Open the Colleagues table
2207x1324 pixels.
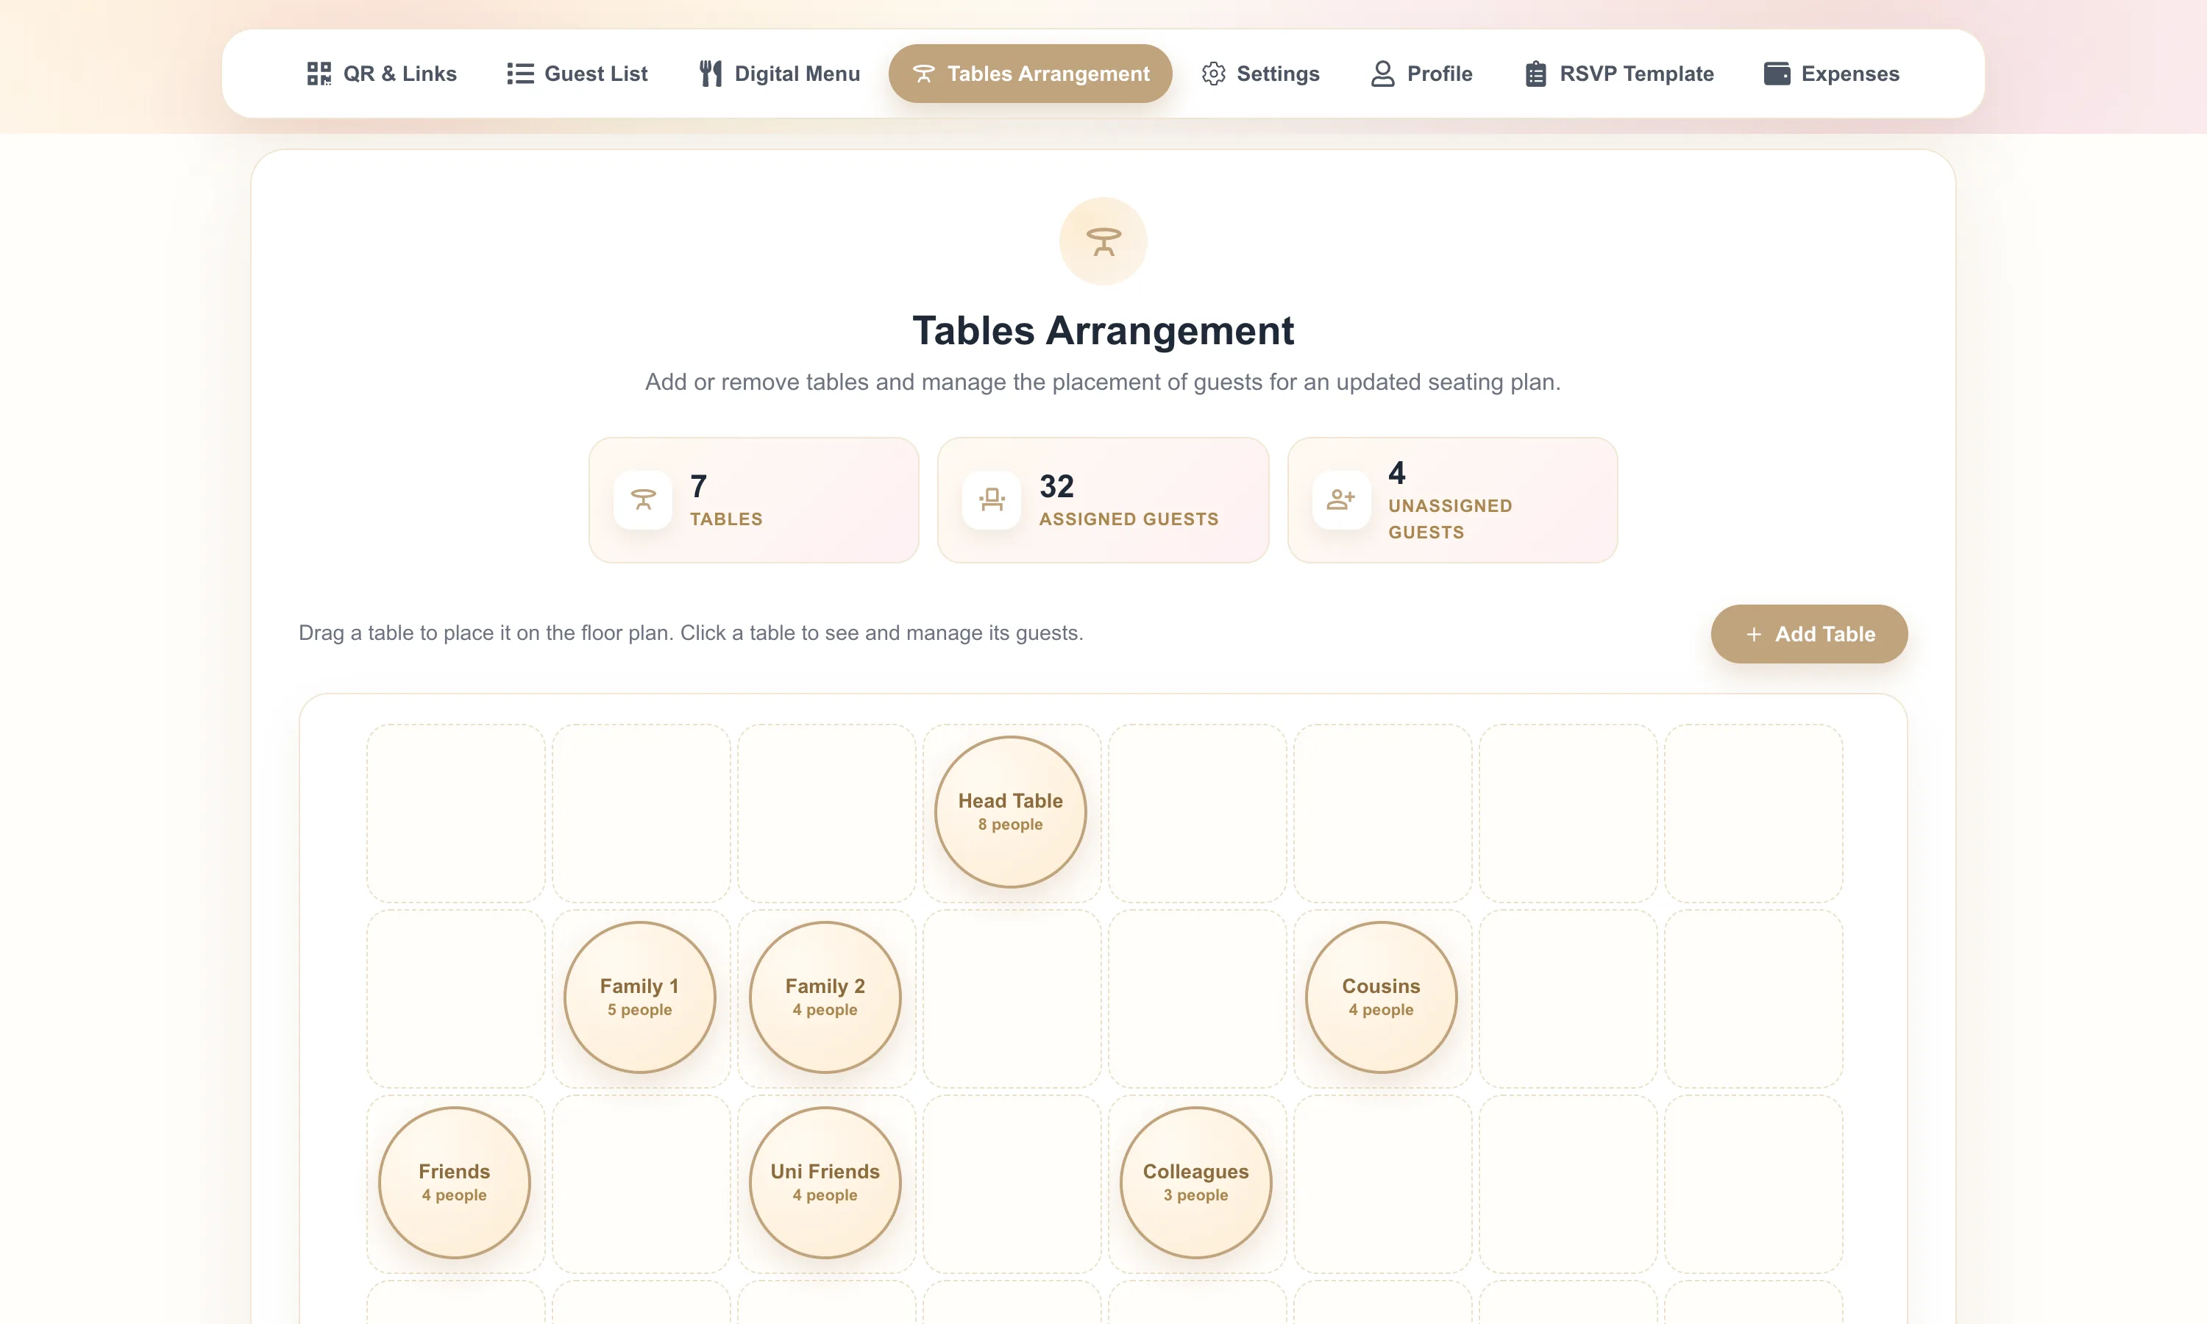[x=1195, y=1182]
